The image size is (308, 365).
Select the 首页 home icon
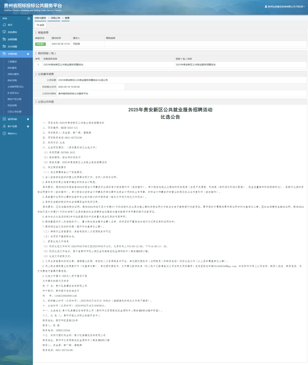pyautogui.click(x=4, y=25)
